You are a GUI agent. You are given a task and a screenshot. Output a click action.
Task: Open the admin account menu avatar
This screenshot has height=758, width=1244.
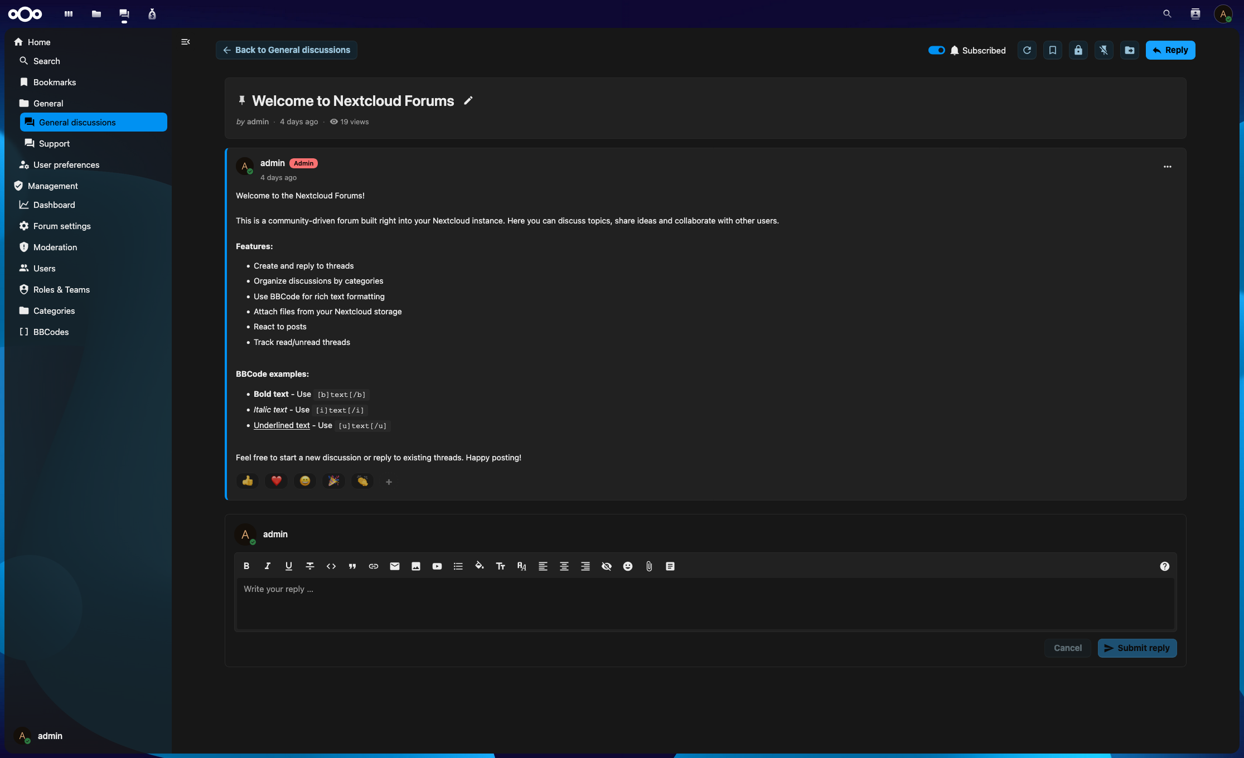[1223, 14]
